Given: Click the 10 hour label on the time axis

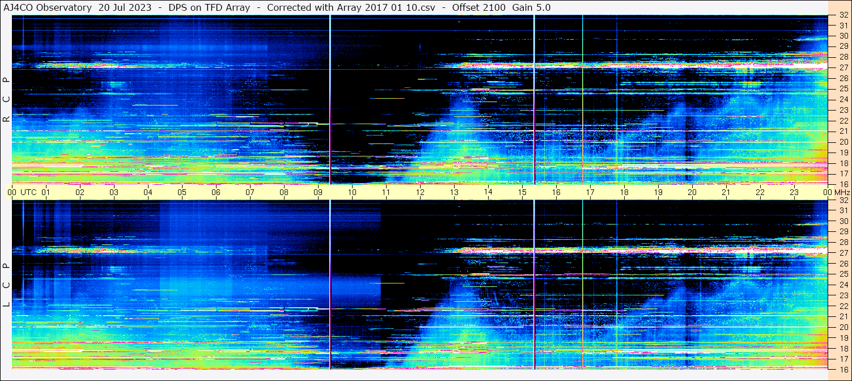Looking at the screenshot, I should click(353, 192).
